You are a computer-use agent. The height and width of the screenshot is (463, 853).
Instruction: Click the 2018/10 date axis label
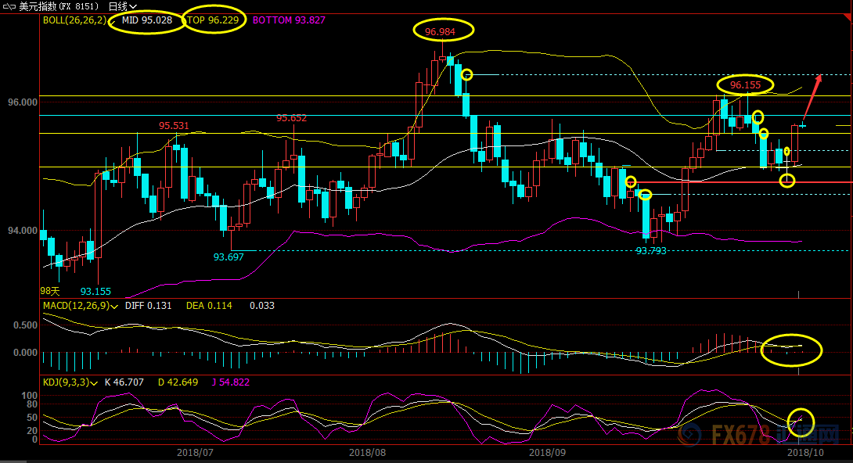[806, 453]
